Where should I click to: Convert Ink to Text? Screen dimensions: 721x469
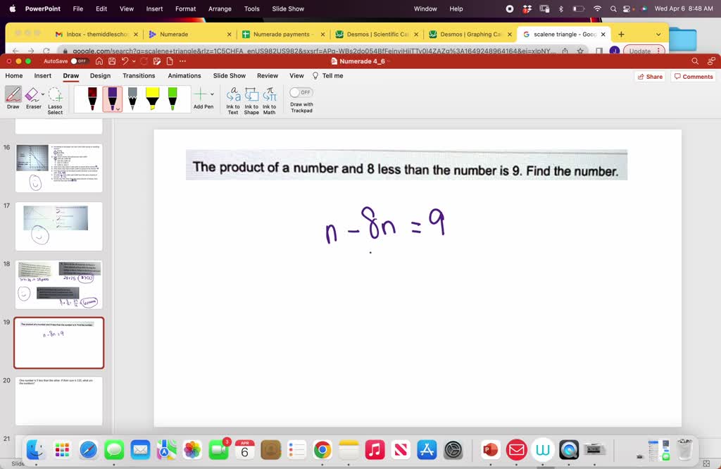[x=233, y=101]
